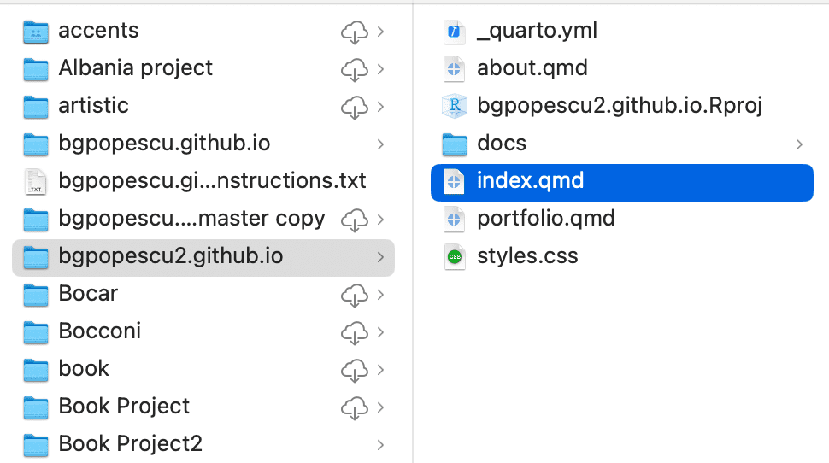Expand the docs folder chevron
The height and width of the screenshot is (463, 829).
[x=800, y=144]
